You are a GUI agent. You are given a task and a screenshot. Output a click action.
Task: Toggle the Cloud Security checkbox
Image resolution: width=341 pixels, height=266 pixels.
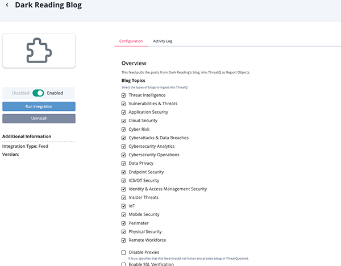[x=123, y=120]
